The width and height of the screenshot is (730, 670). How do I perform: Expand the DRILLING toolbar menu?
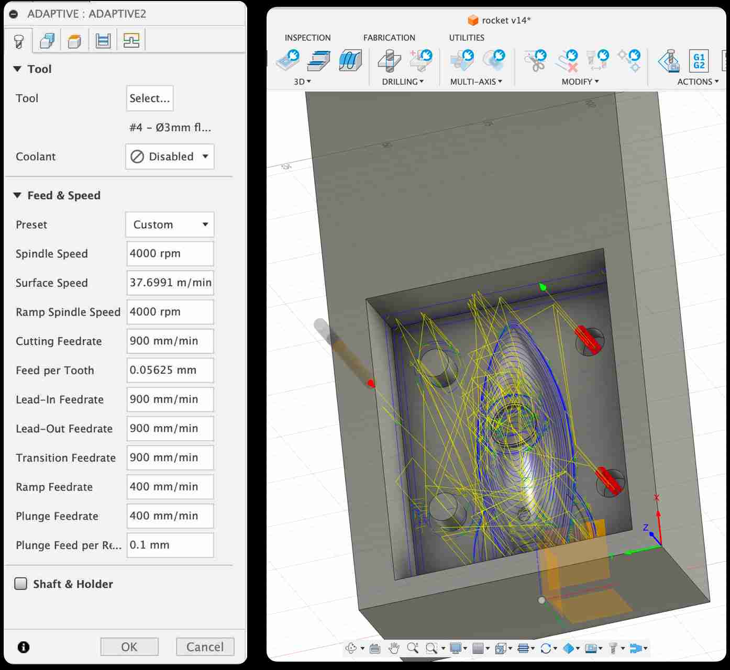tap(403, 82)
